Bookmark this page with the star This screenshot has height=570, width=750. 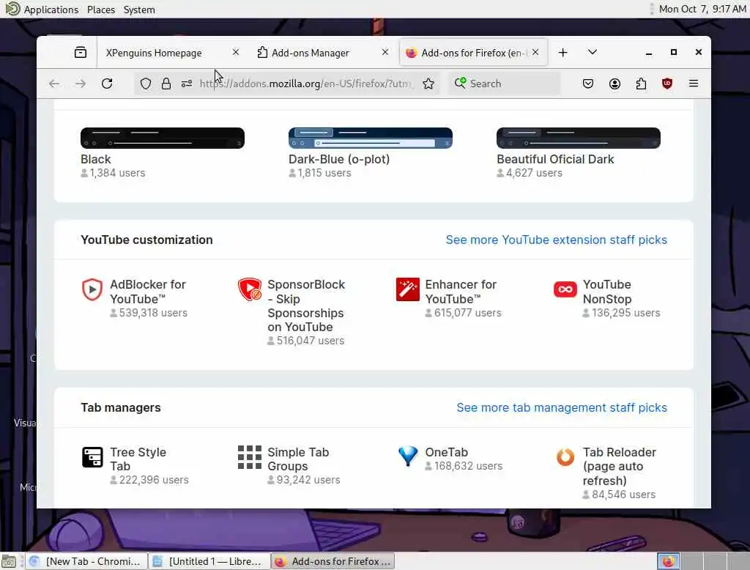click(428, 84)
